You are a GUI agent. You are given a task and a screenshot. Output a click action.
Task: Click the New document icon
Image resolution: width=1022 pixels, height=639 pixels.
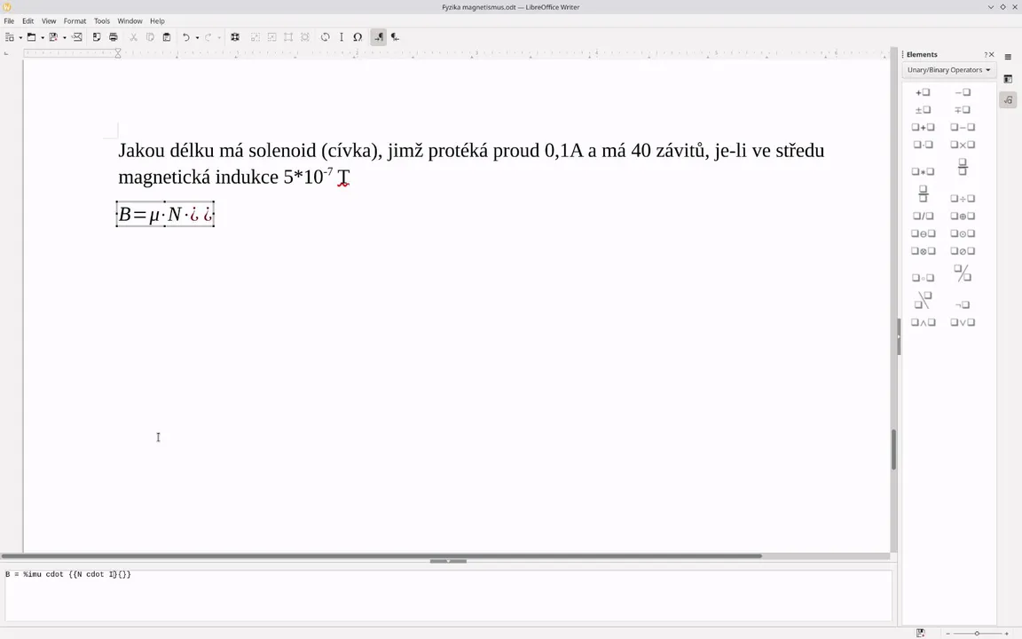(9, 37)
